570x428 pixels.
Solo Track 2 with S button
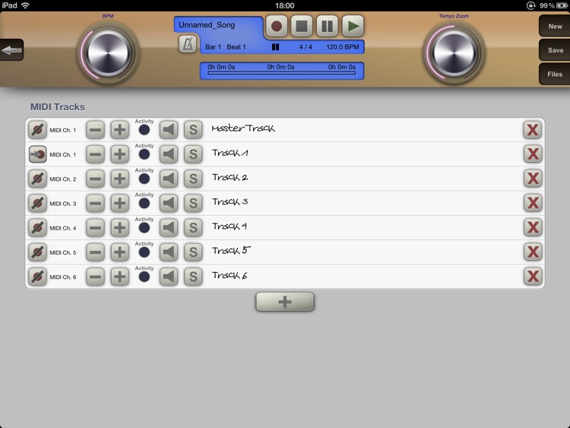pyautogui.click(x=193, y=179)
